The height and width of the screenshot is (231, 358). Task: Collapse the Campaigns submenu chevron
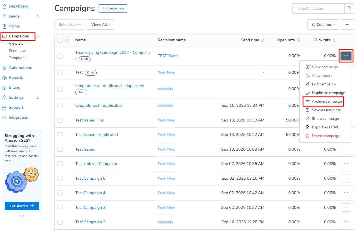click(x=38, y=36)
